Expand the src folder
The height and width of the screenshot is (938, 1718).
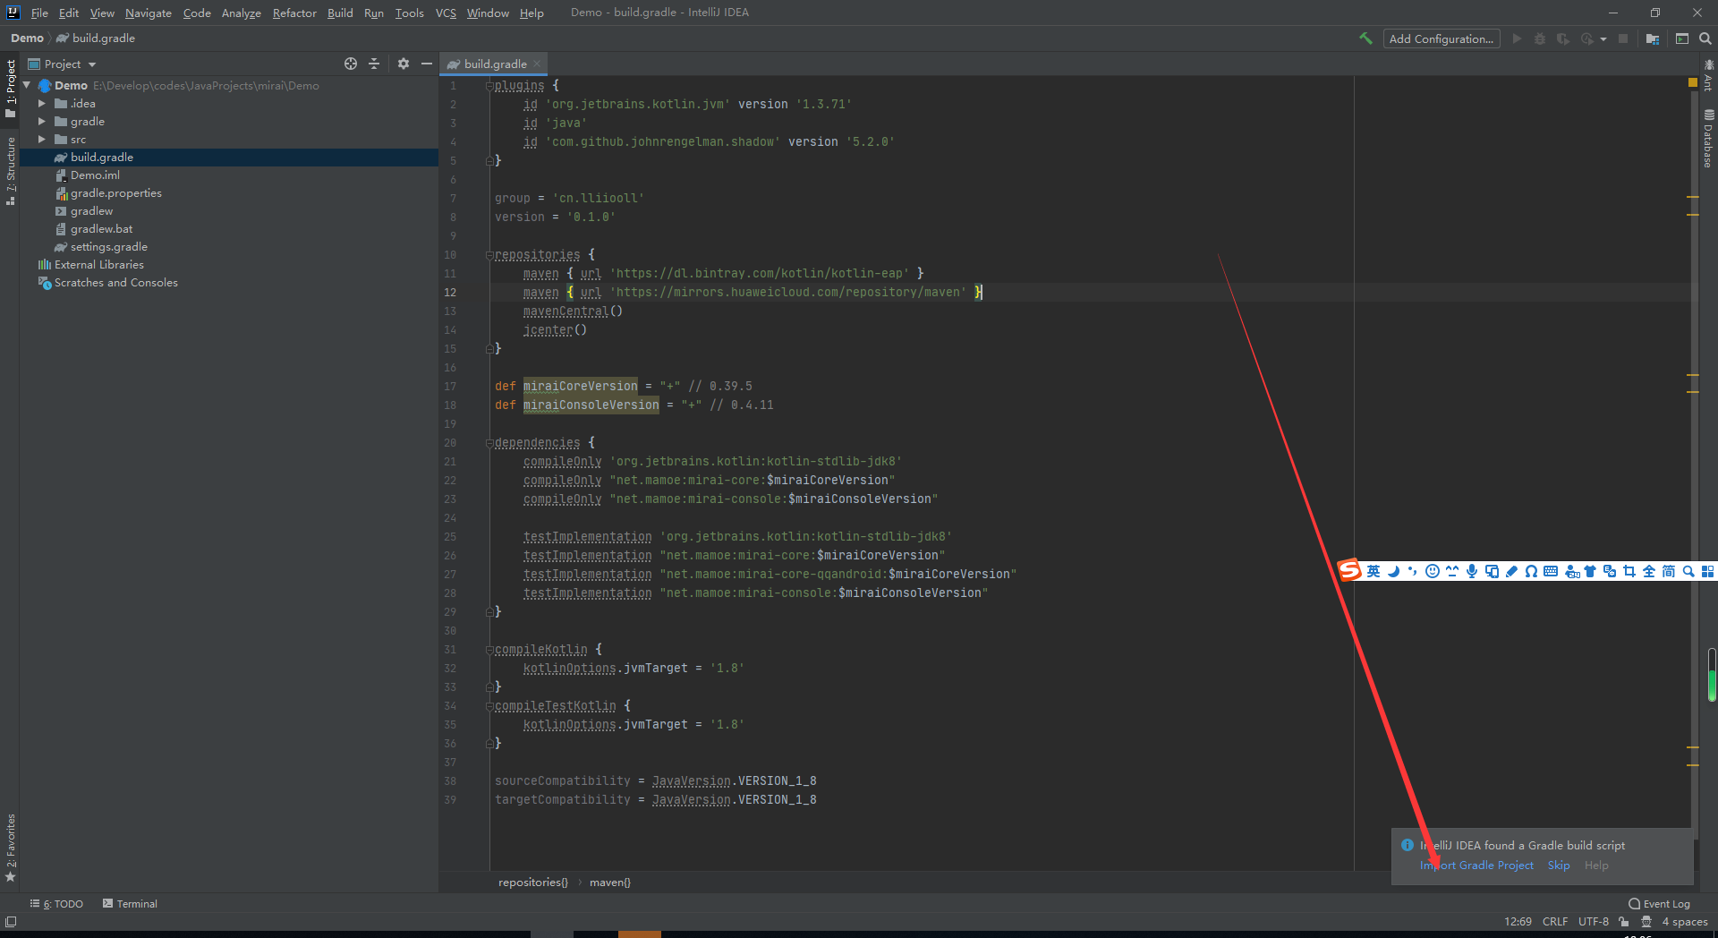41,140
